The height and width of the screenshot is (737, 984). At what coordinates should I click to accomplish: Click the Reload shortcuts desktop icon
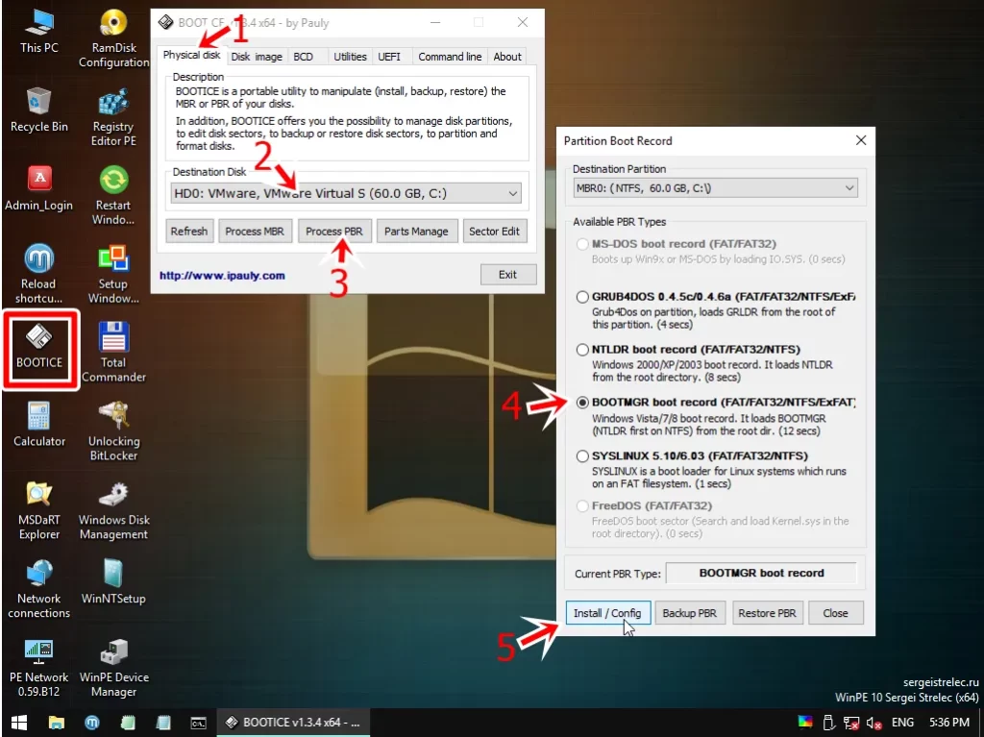38,275
